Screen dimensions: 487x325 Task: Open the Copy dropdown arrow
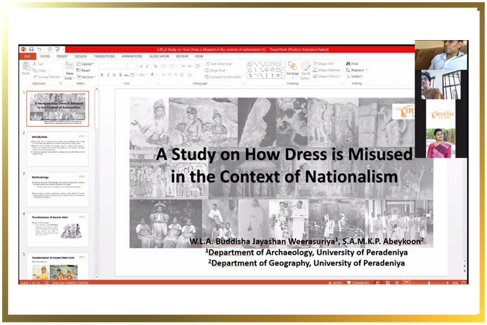click(x=49, y=70)
